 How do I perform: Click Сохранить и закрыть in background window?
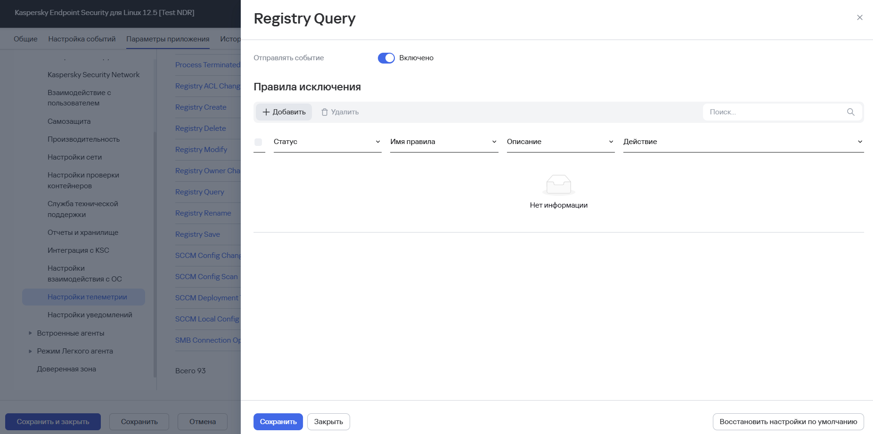coord(53,422)
